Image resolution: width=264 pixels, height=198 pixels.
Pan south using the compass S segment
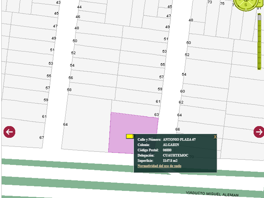[x=246, y=5]
